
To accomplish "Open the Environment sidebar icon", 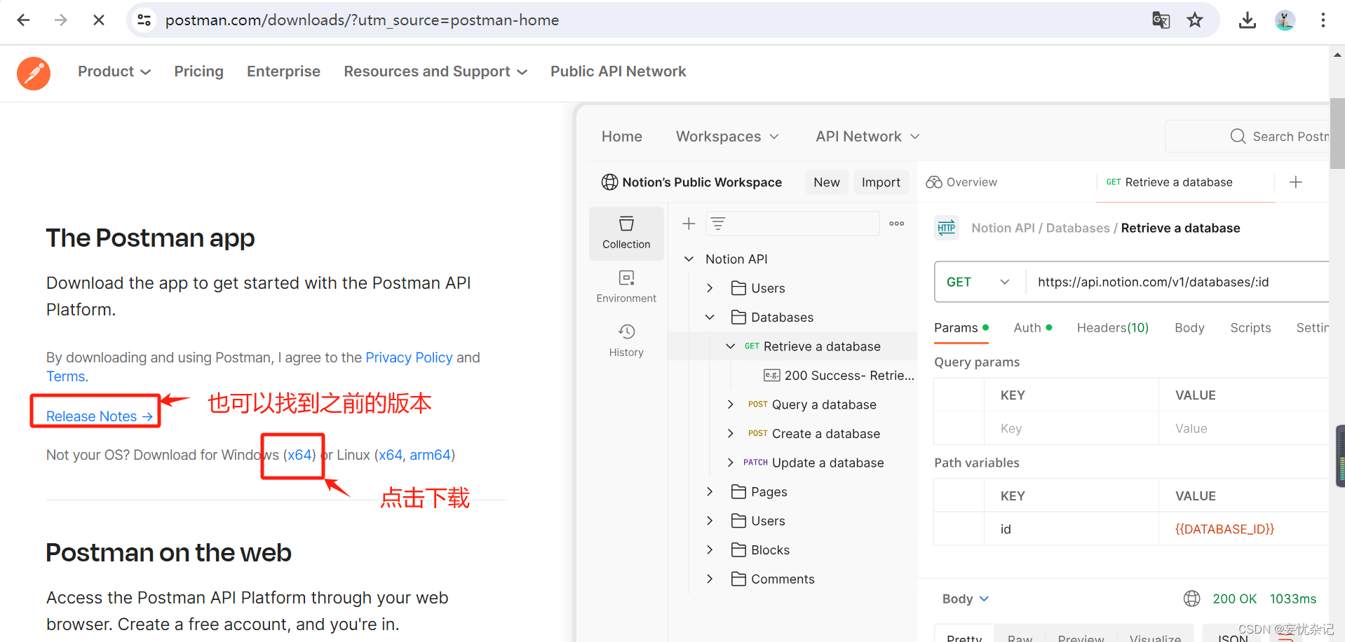I will coord(626,286).
